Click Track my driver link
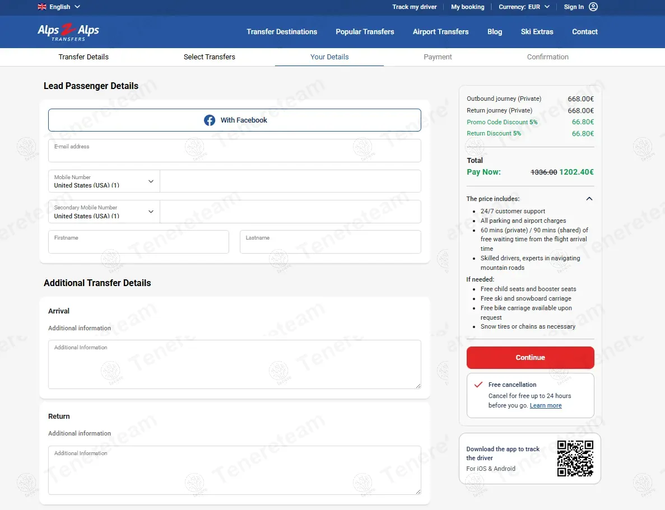 (414, 7)
